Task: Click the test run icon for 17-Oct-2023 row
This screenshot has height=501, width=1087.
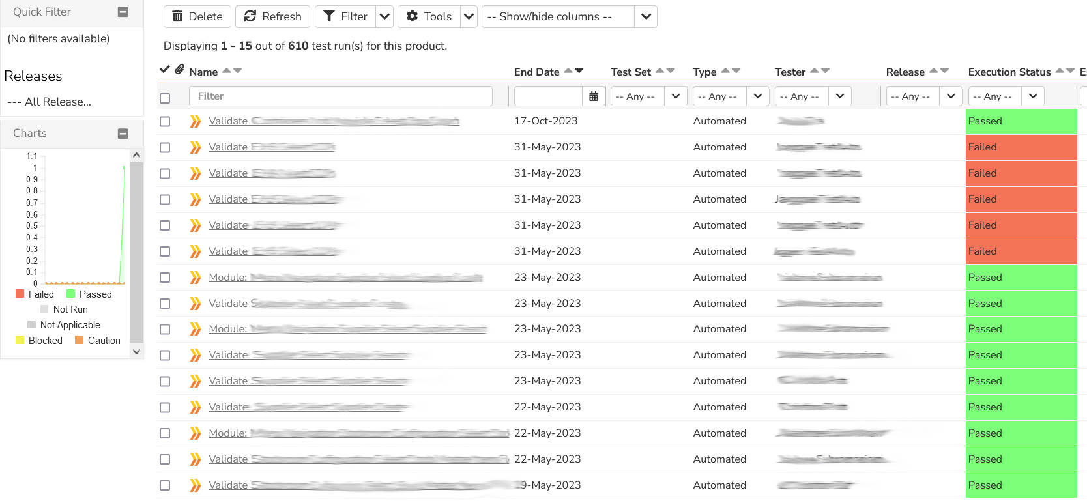Action: pyautogui.click(x=195, y=121)
